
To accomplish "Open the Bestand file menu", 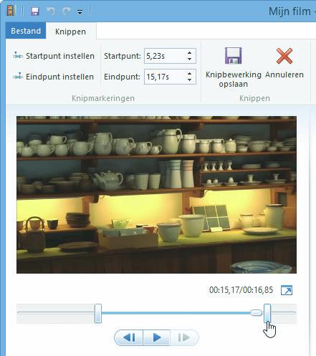I will 26,31.
